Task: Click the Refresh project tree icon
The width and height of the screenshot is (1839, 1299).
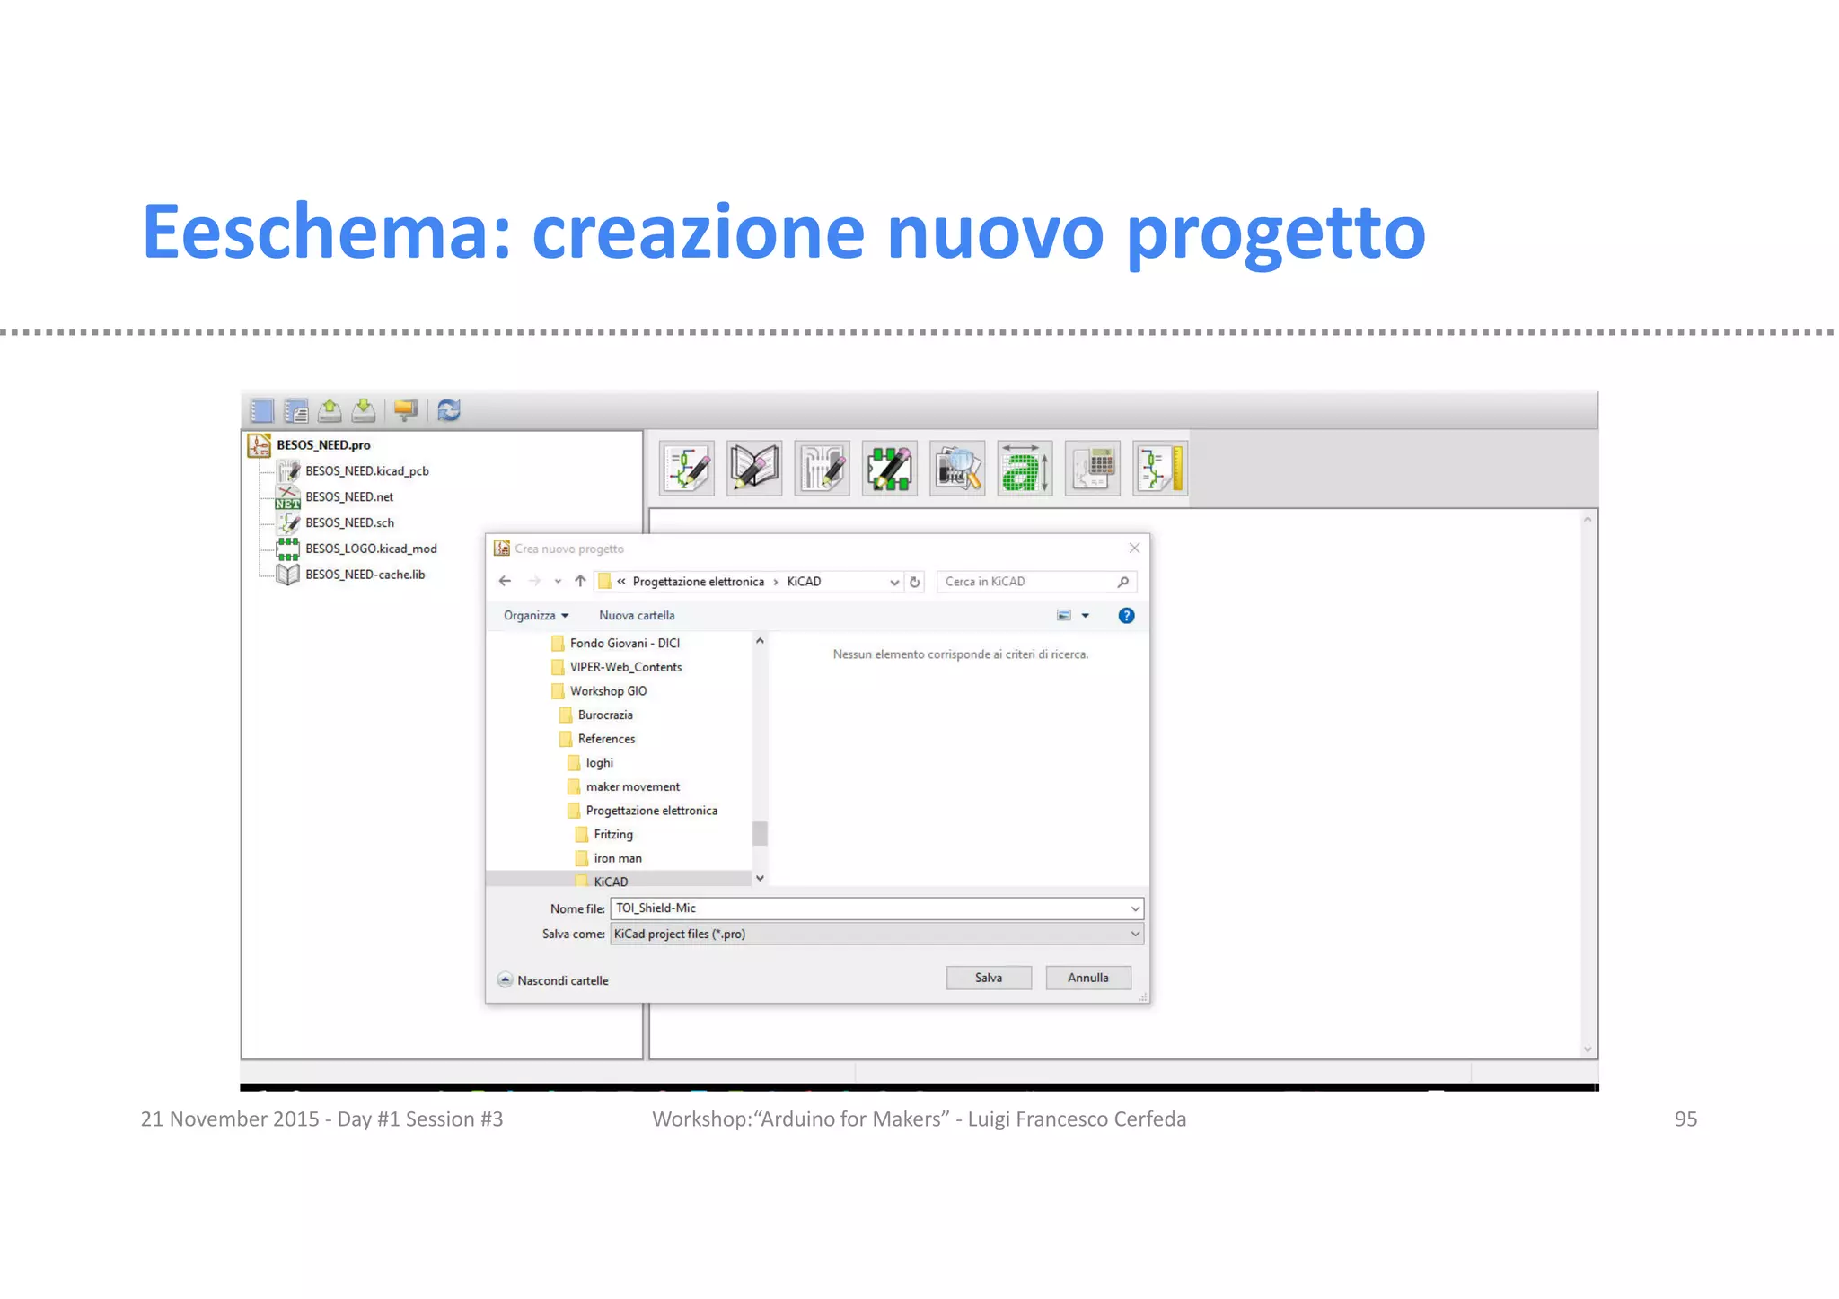Action: pyautogui.click(x=449, y=410)
